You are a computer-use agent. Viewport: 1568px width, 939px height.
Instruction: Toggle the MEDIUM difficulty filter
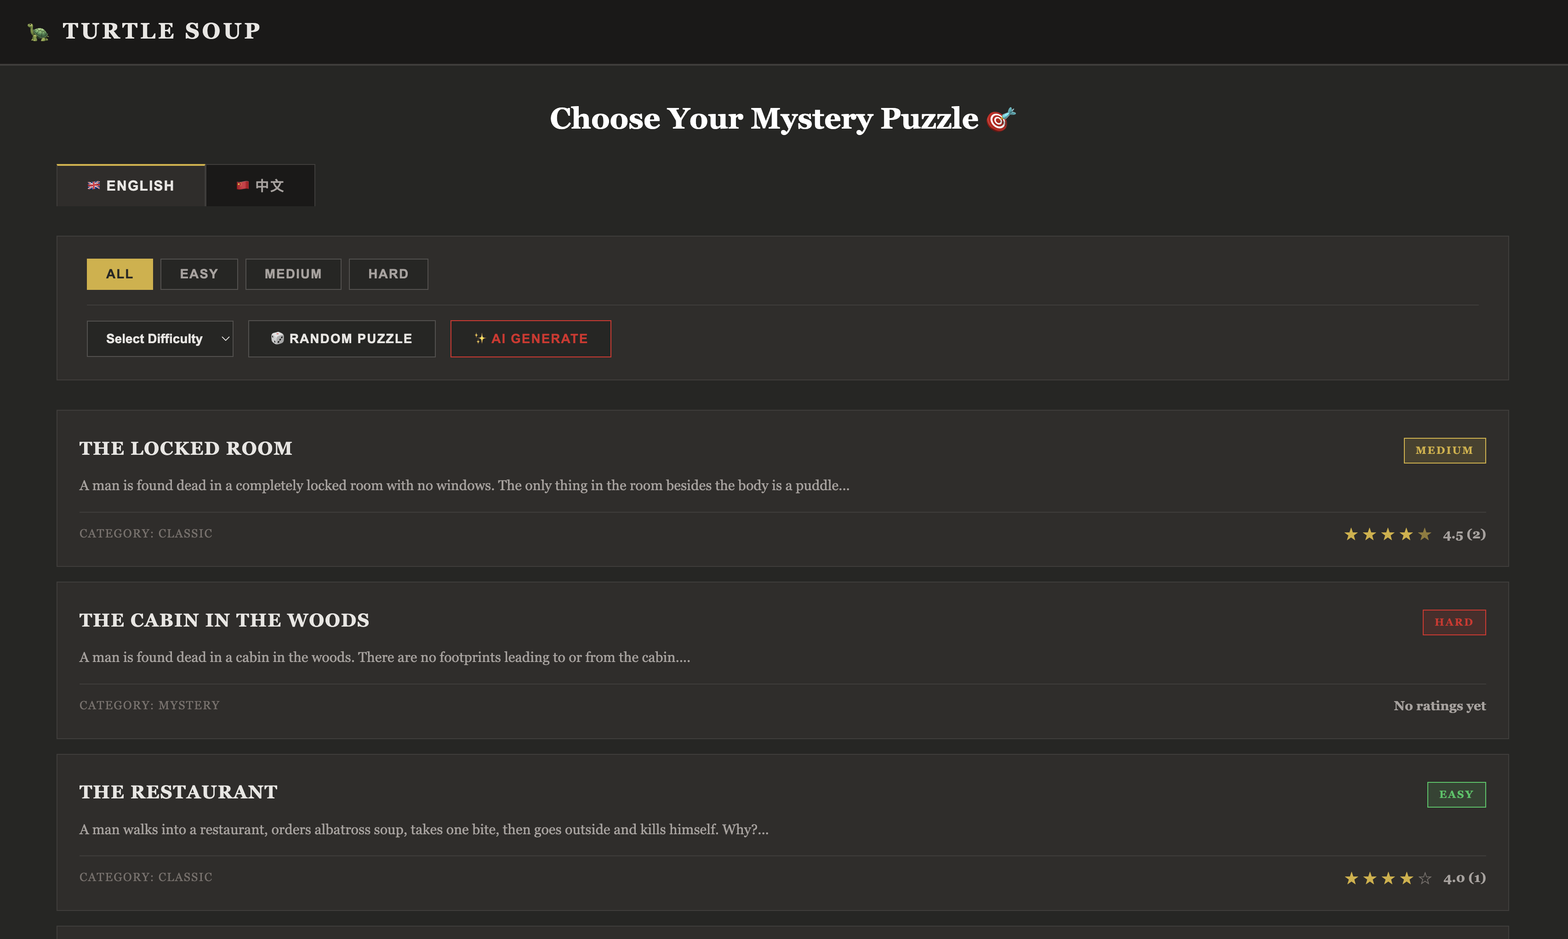pyautogui.click(x=293, y=274)
